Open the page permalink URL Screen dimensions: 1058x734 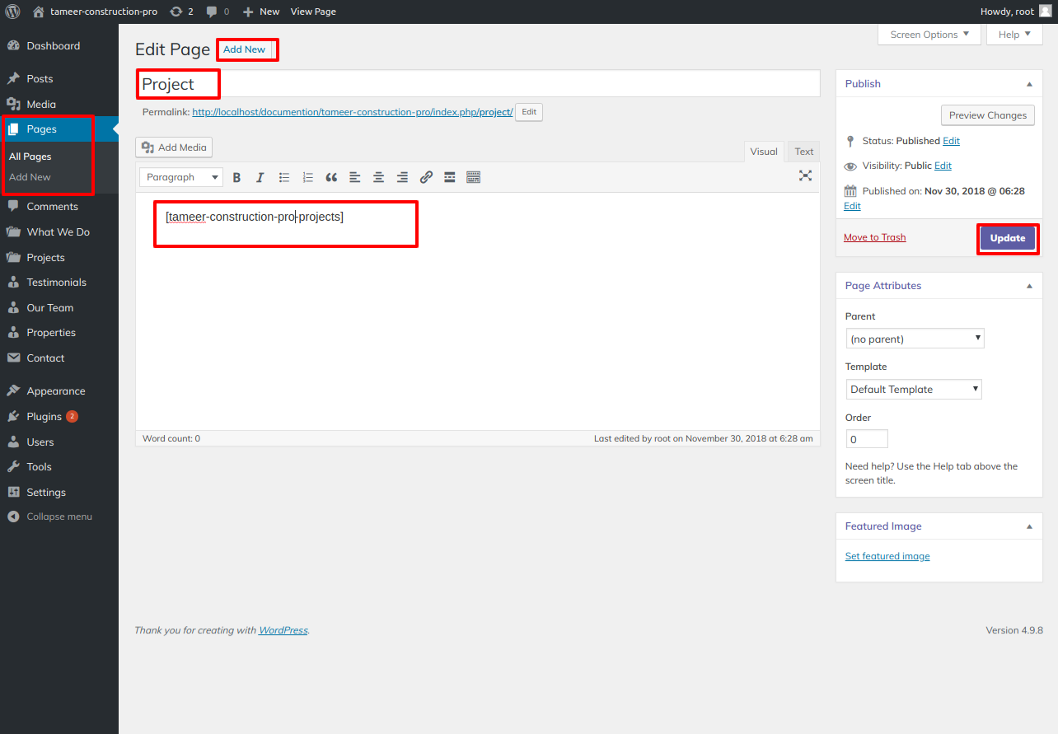(x=353, y=112)
